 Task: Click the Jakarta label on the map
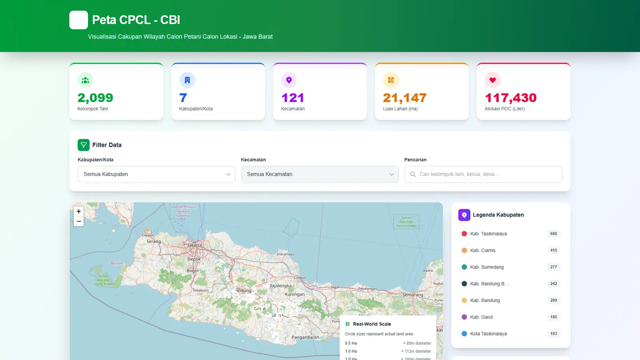[x=195, y=245]
